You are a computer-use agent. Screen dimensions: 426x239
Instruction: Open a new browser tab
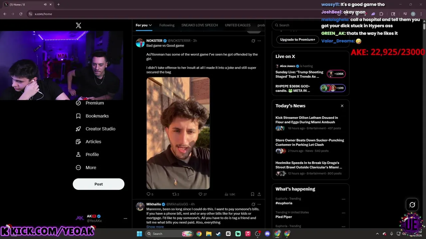coord(59,5)
